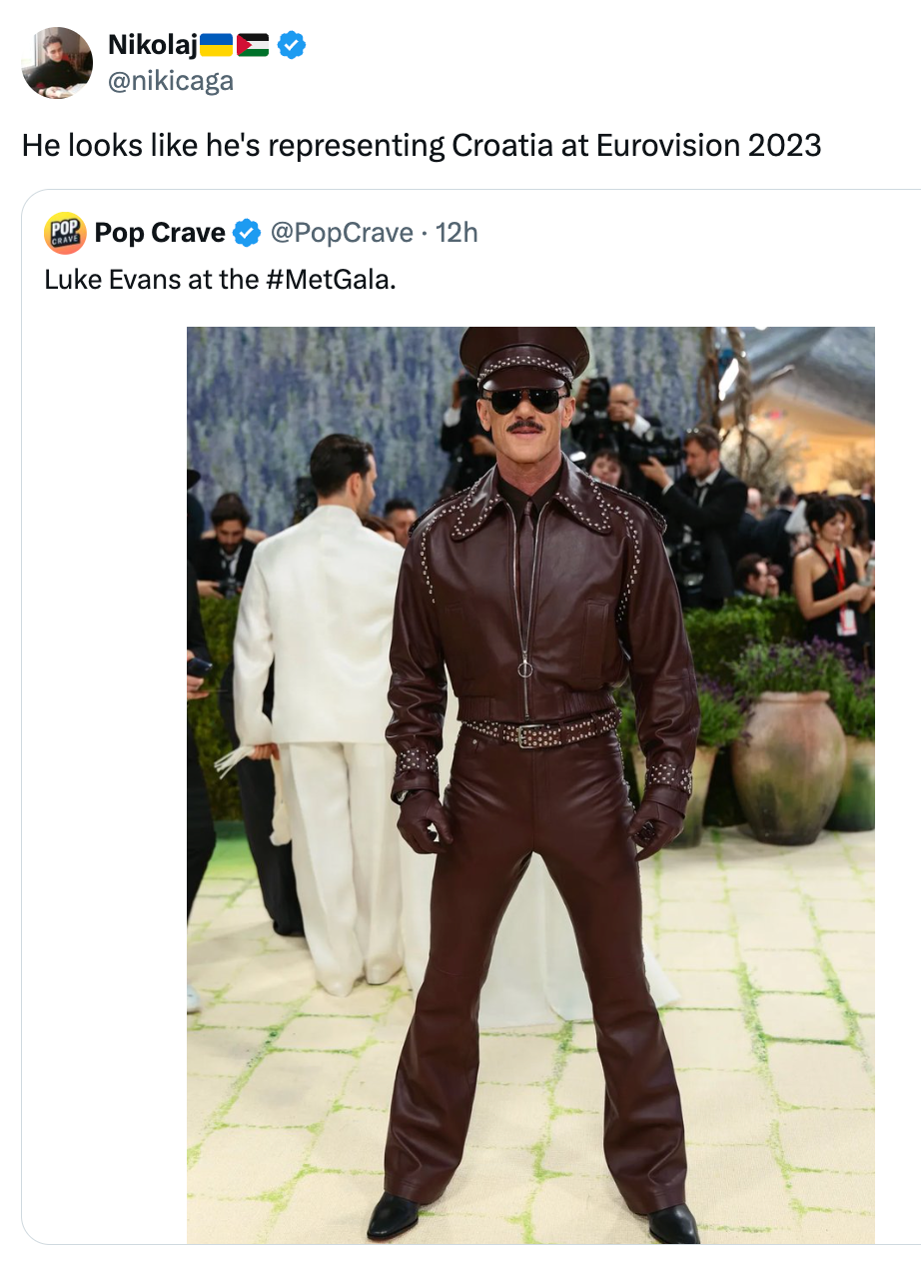Open the Pop Crave logo avatar
This screenshot has width=921, height=1261.
click(x=65, y=233)
